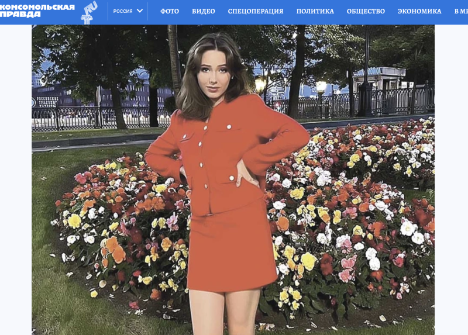468x335 pixels.
Task: Open the ФОТО section
Action: pyautogui.click(x=170, y=11)
